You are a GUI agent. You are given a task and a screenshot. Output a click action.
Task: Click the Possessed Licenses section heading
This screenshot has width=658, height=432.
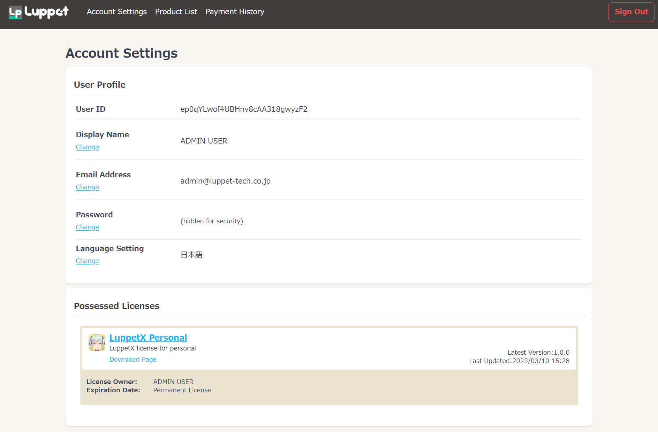[116, 306]
